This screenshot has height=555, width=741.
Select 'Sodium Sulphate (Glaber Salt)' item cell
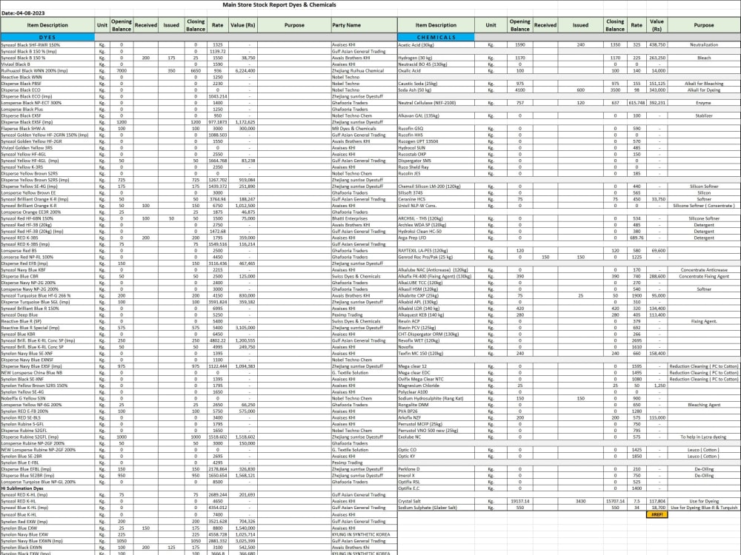(x=436, y=508)
